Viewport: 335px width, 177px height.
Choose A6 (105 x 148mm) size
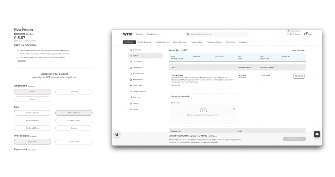tap(33, 120)
